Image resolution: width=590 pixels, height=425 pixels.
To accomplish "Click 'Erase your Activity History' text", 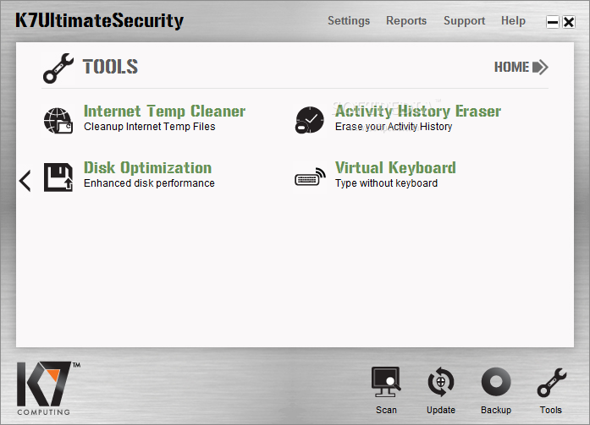I will point(394,127).
